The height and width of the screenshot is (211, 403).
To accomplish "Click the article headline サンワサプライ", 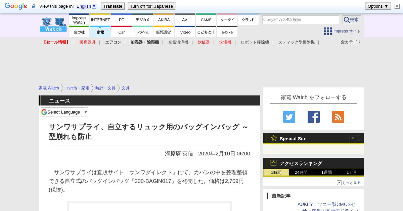I will (x=149, y=132).
